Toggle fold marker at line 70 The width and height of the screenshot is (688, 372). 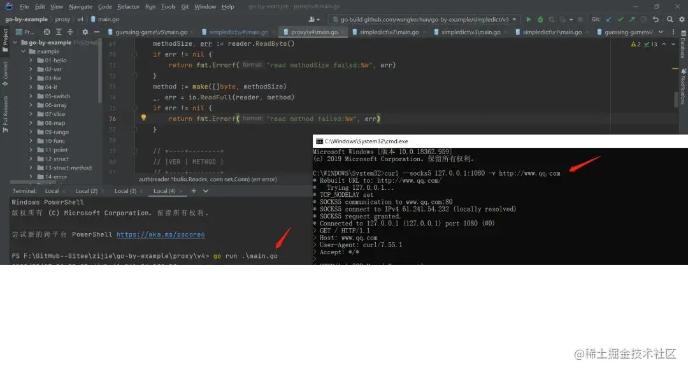[134, 54]
